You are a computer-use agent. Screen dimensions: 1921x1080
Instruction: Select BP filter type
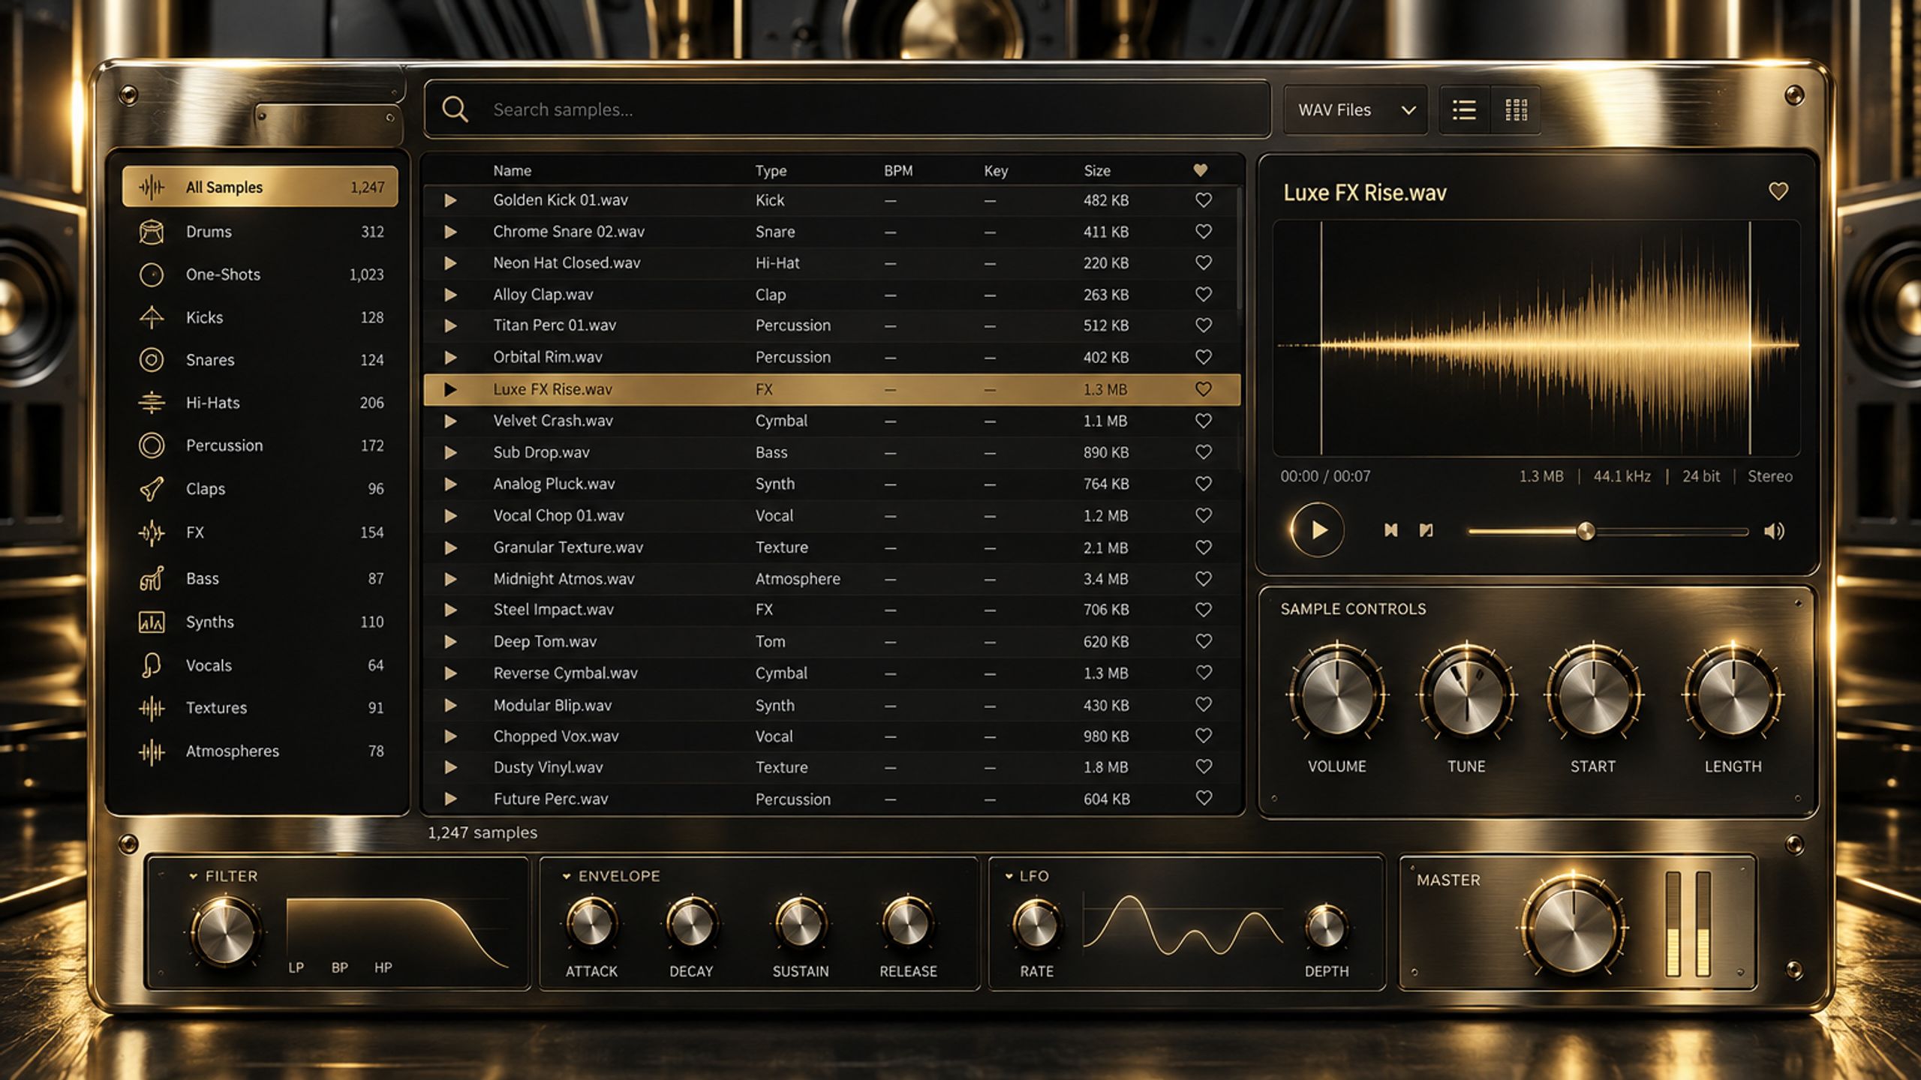[339, 967]
